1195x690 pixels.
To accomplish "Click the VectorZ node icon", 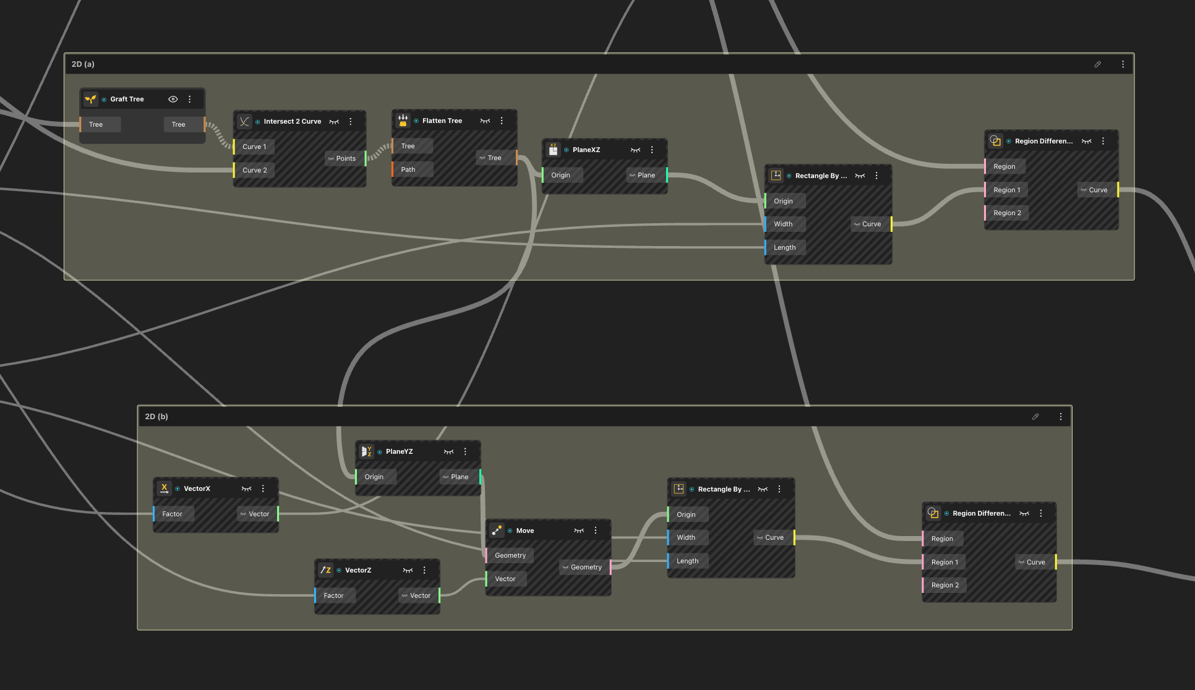I will point(325,570).
